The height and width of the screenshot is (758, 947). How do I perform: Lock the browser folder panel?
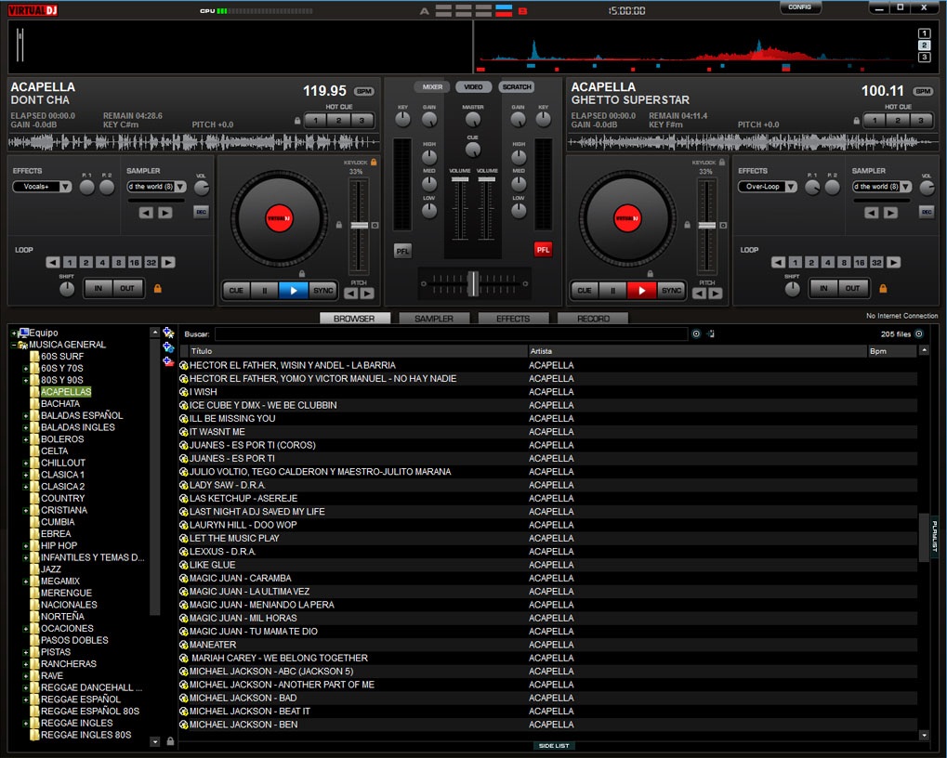pos(170,741)
